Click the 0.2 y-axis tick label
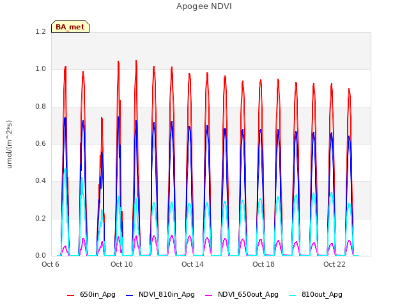 (x=40, y=219)
